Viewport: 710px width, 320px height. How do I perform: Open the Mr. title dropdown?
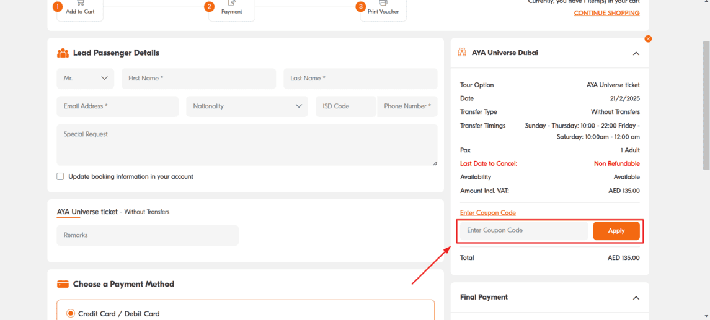pos(86,78)
